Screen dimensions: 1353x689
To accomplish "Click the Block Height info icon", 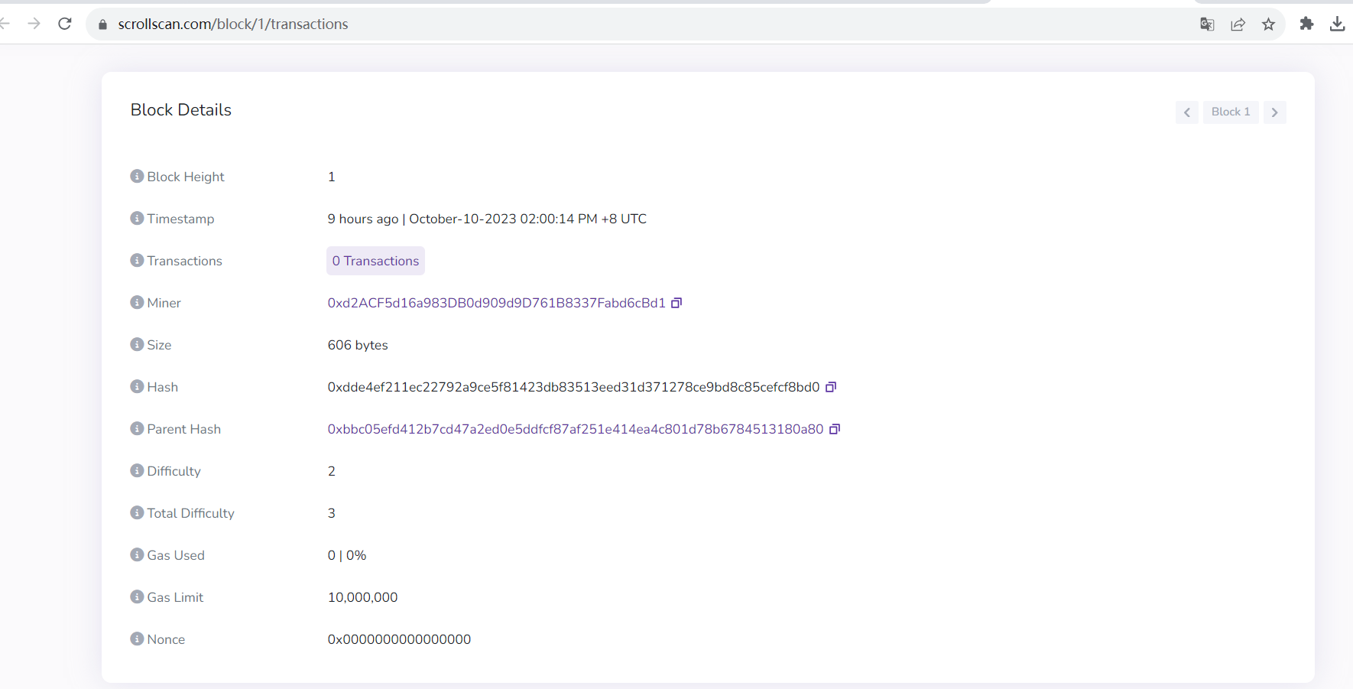I will [x=137, y=177].
